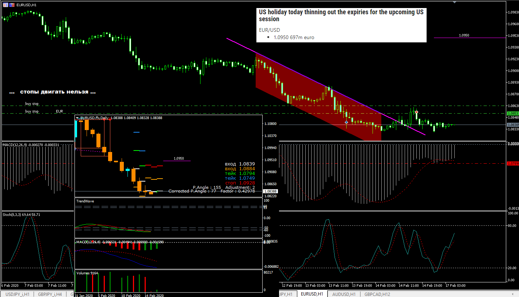Viewport: 519px width, 297px height.
Task: Click the mini chart MACD(12,26,9) -0.006531 label
Action: 119,242
